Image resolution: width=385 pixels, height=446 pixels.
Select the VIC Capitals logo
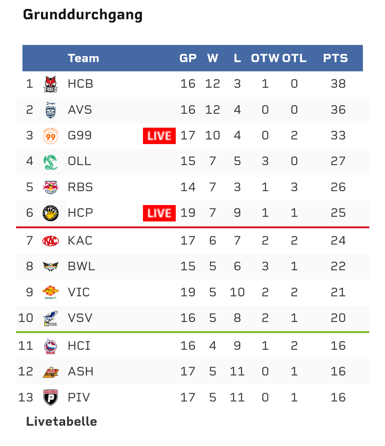[51, 292]
